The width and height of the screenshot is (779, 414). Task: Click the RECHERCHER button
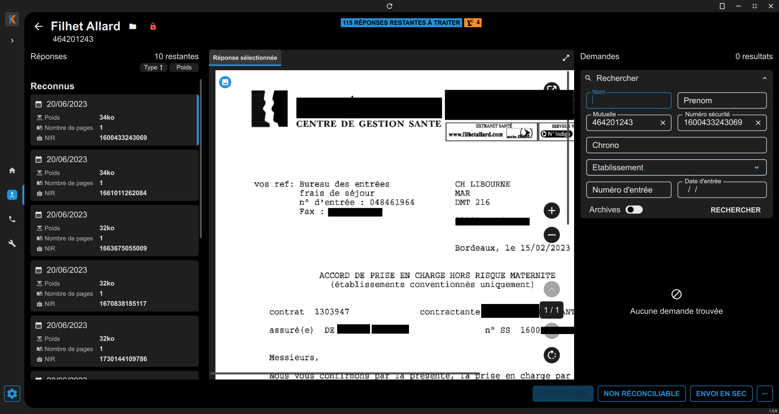coord(735,210)
